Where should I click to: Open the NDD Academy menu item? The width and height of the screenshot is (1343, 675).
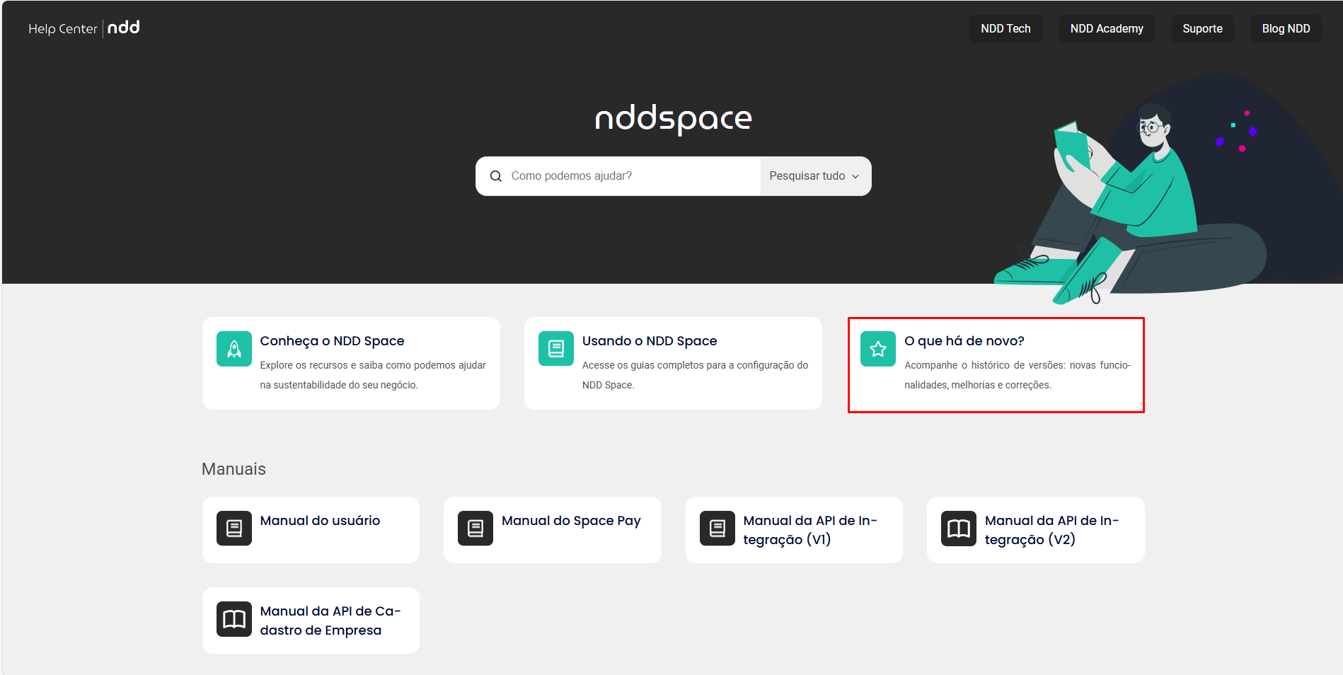(x=1107, y=29)
